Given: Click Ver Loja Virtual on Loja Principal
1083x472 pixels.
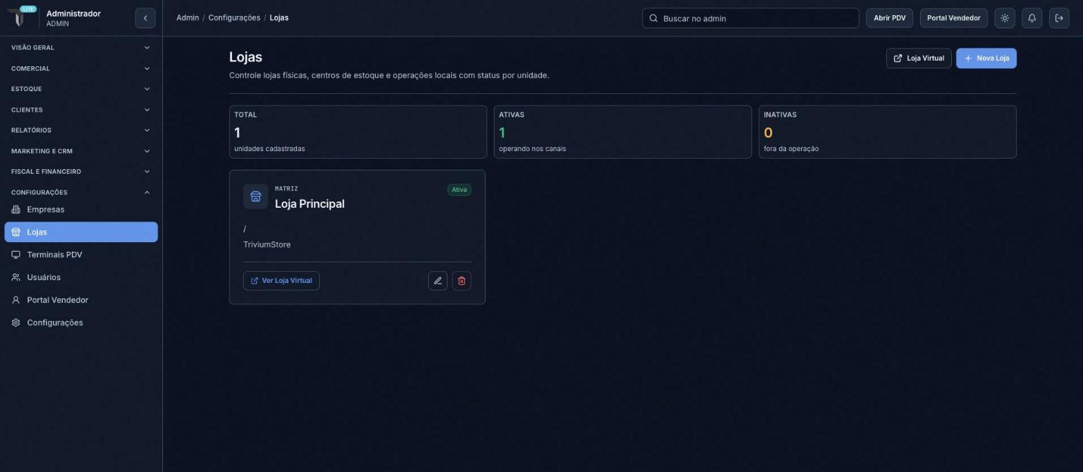Looking at the screenshot, I should pyautogui.click(x=281, y=281).
